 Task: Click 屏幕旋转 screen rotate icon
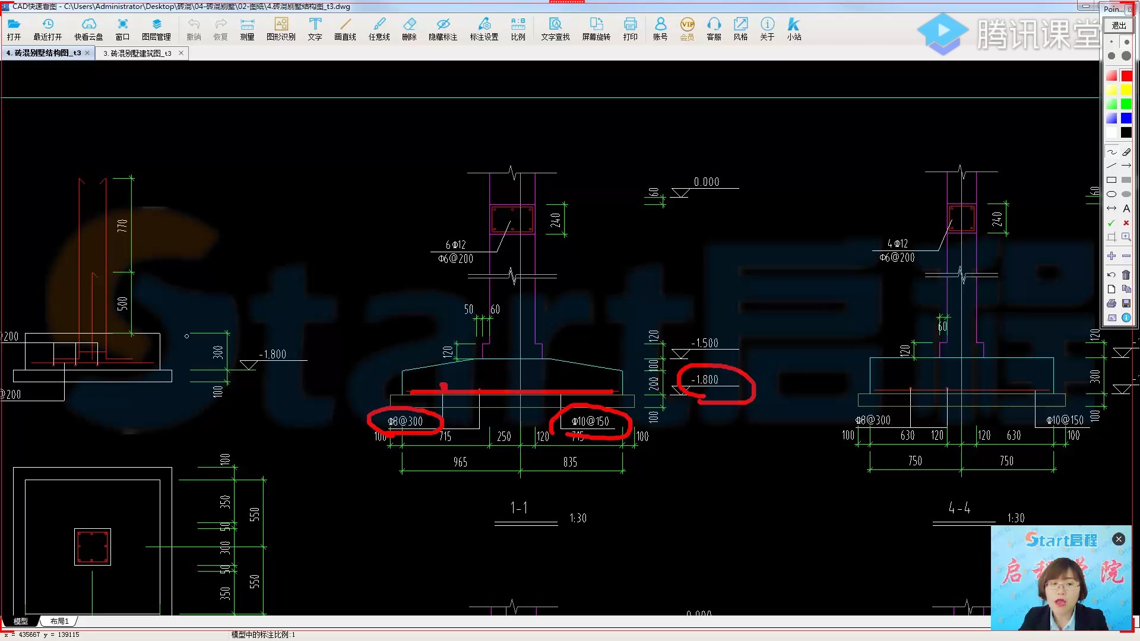pyautogui.click(x=596, y=28)
